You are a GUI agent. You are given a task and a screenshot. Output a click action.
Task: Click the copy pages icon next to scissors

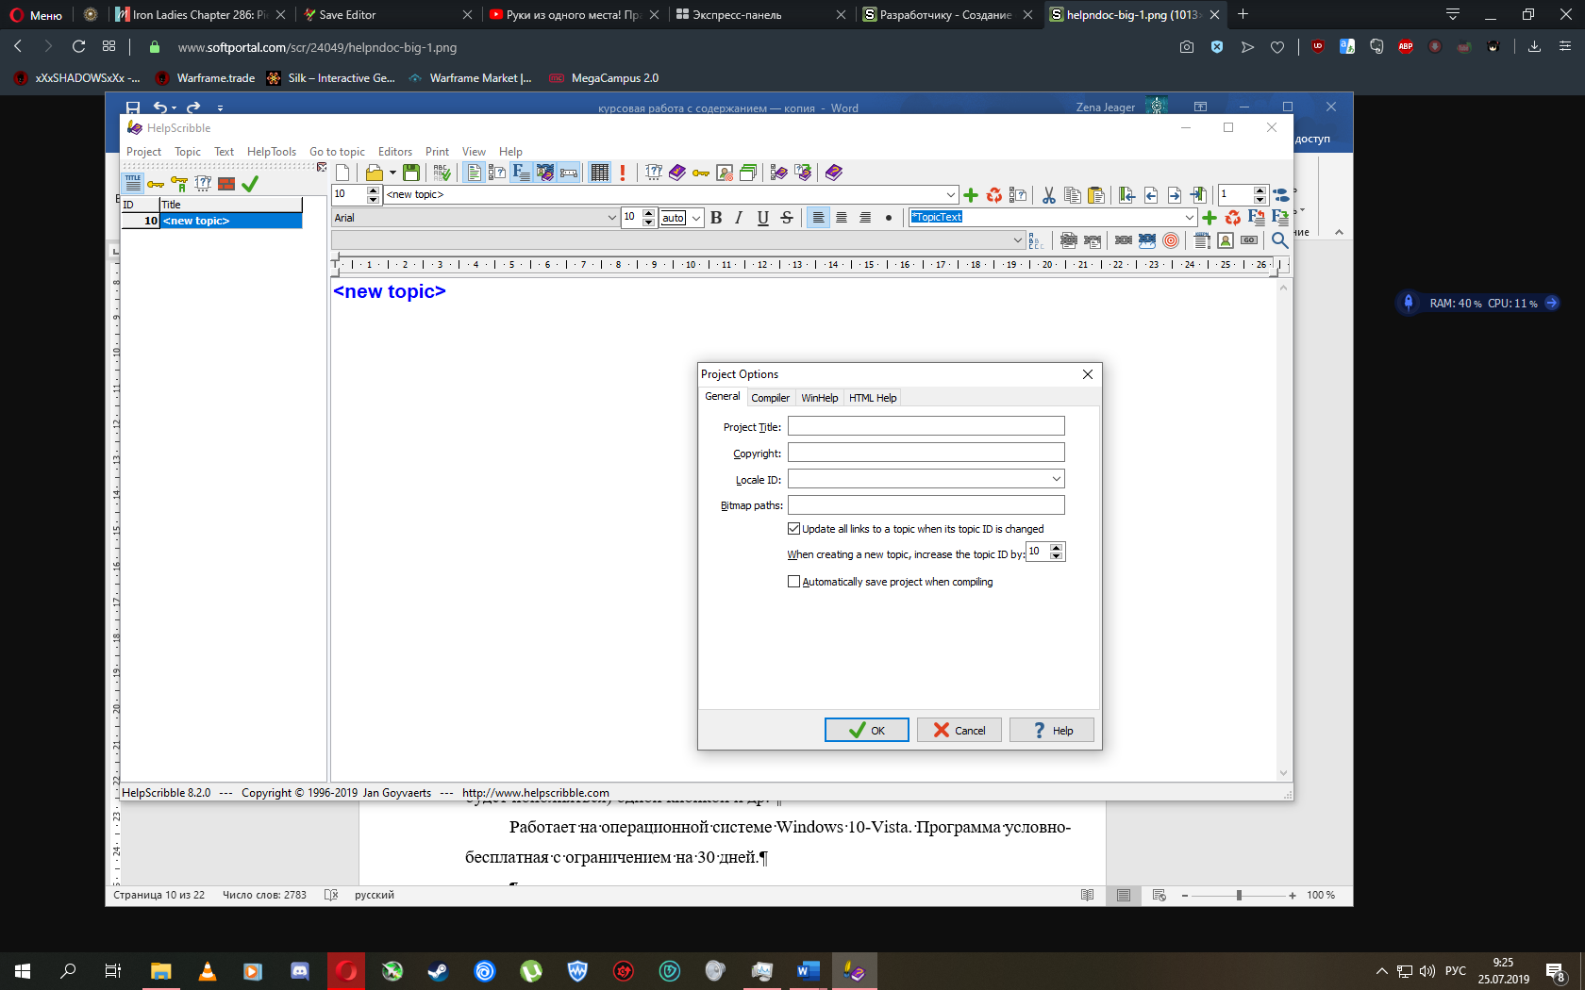pos(1072,195)
